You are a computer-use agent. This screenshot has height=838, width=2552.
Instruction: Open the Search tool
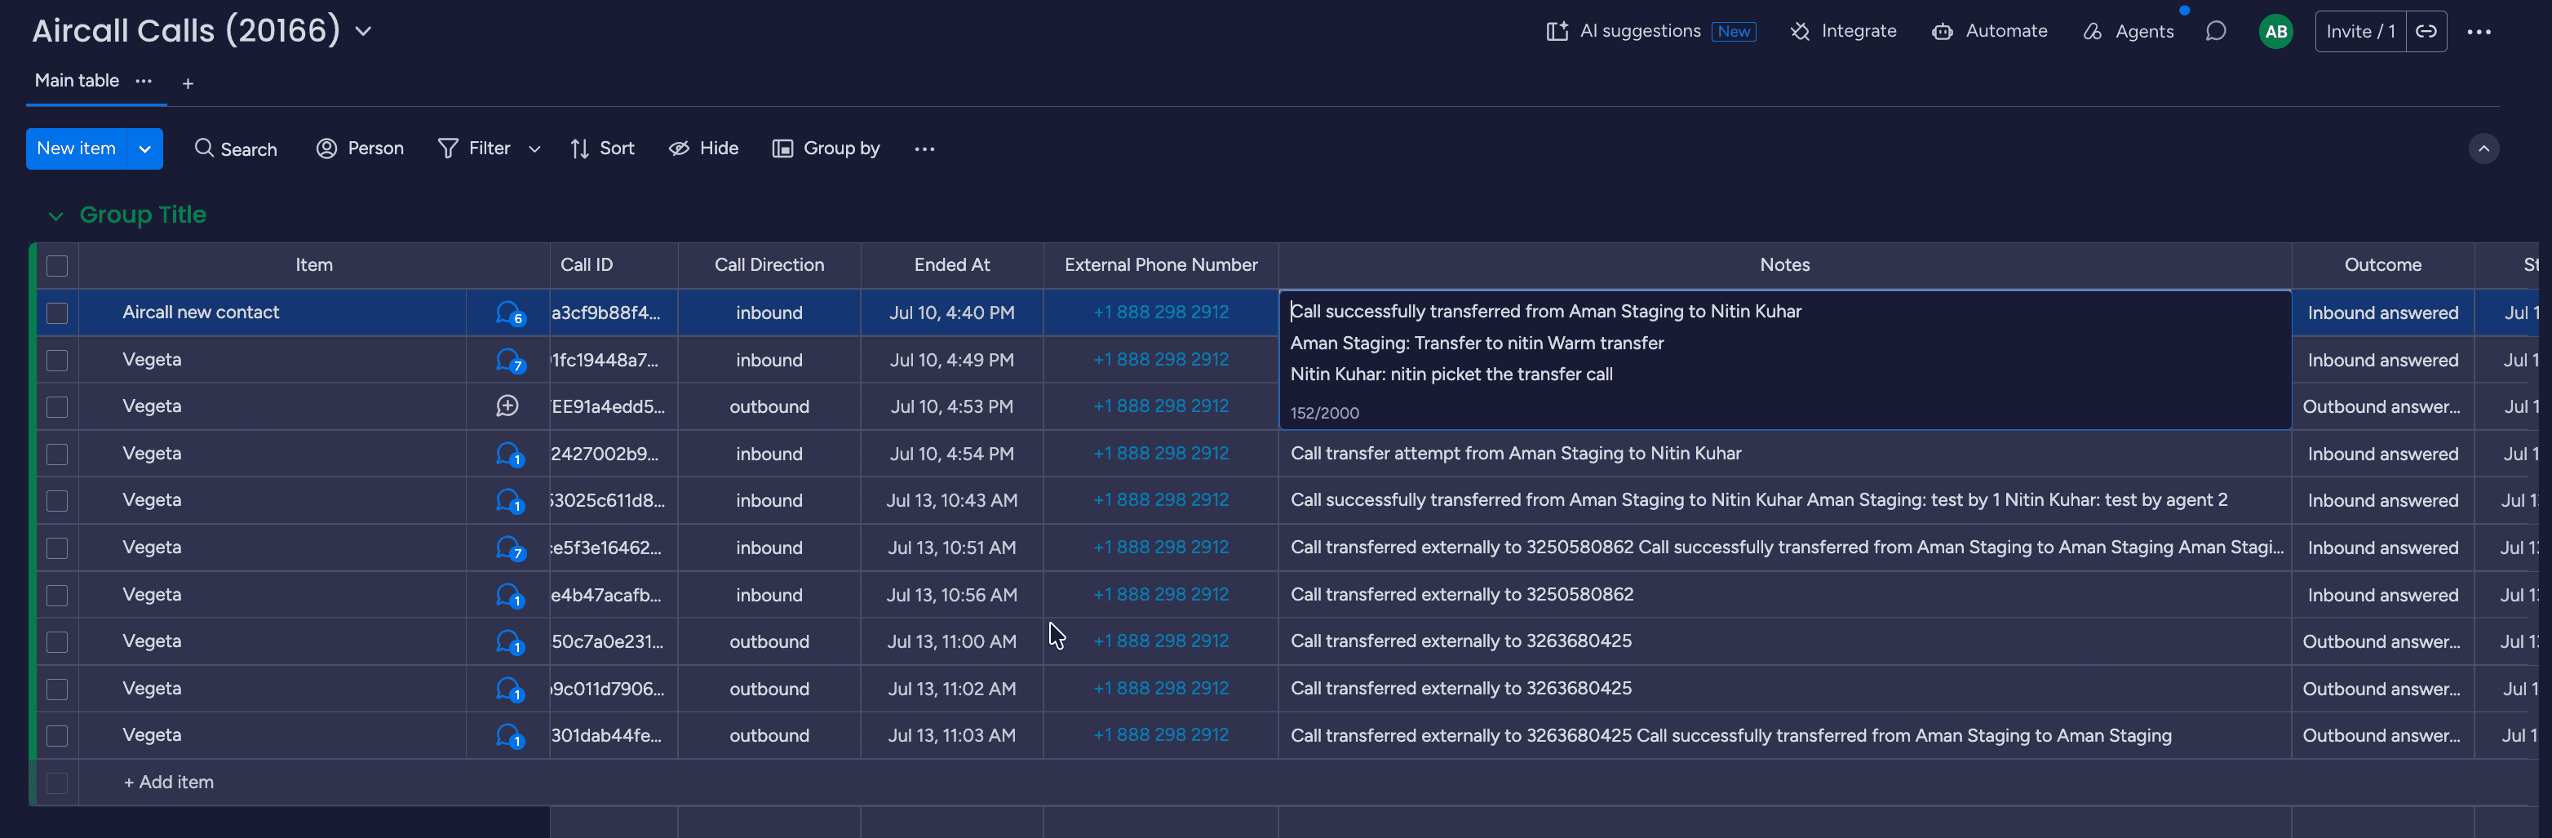tap(236, 149)
